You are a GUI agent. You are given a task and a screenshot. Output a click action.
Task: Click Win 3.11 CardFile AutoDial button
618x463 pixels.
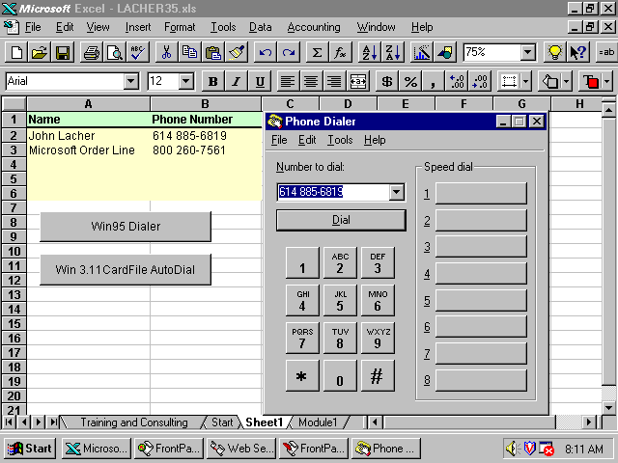pyautogui.click(x=126, y=270)
